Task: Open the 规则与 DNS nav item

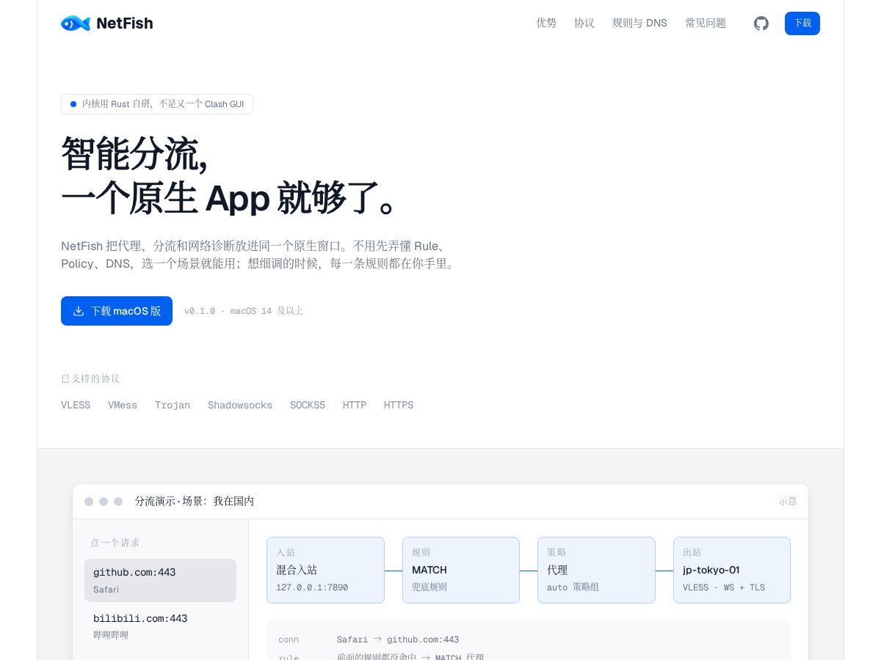Action: pyautogui.click(x=639, y=23)
